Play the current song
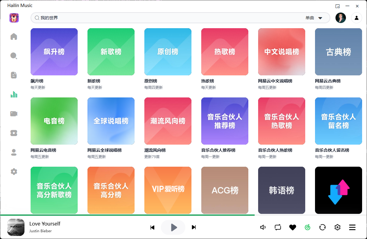 173,227
